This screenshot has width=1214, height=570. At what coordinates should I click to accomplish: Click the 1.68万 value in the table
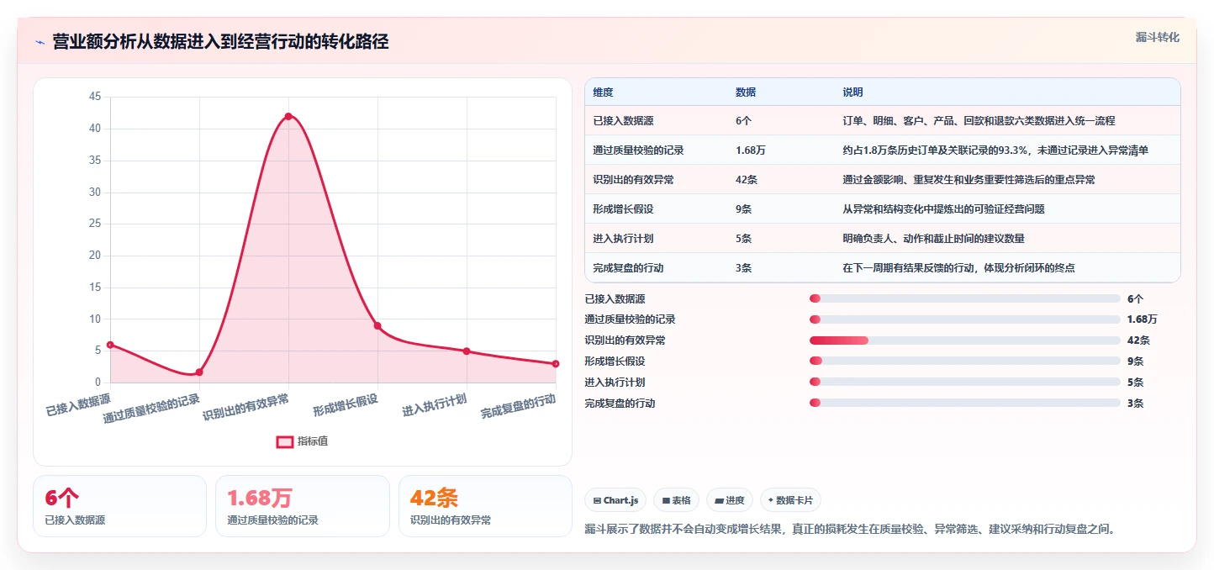(x=750, y=150)
